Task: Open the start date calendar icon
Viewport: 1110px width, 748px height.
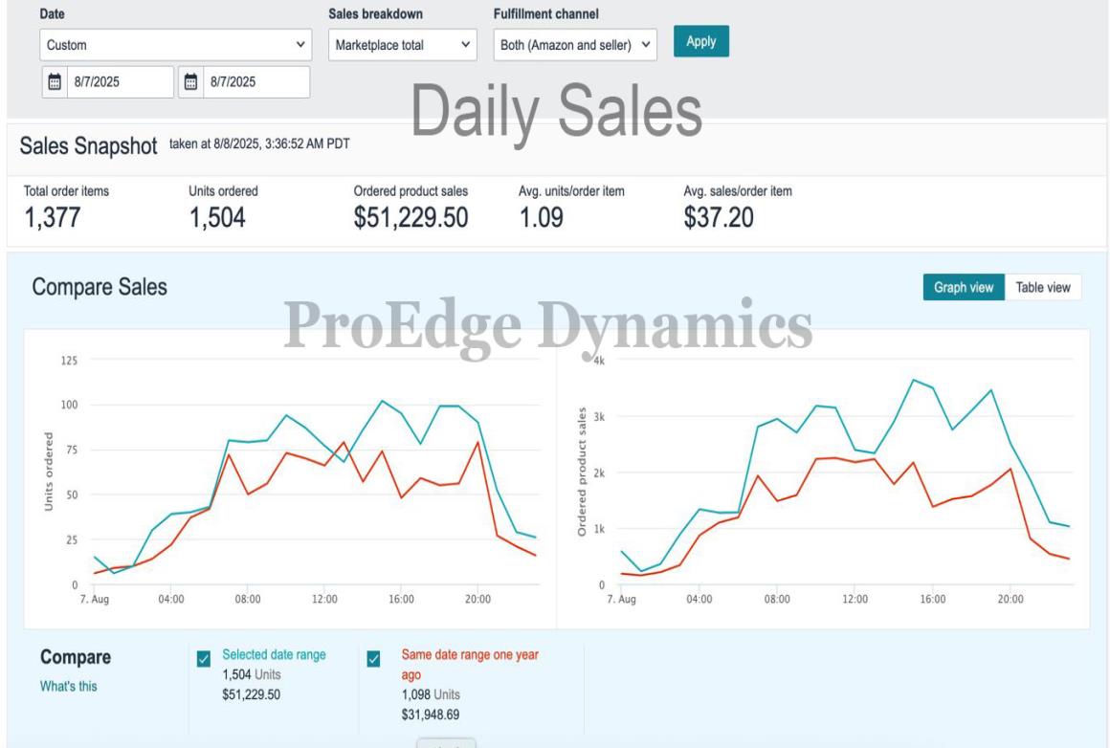Action: tap(55, 82)
